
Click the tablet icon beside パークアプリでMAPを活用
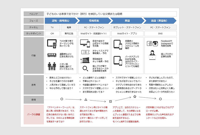[118, 61]
